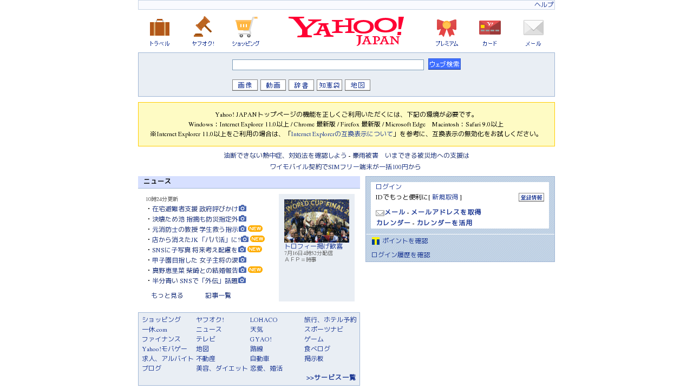Open GYAO! service link
The image size is (693, 389).
click(261, 339)
